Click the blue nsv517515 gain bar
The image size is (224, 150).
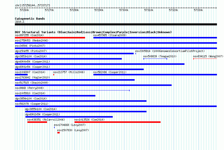point(93,85)
